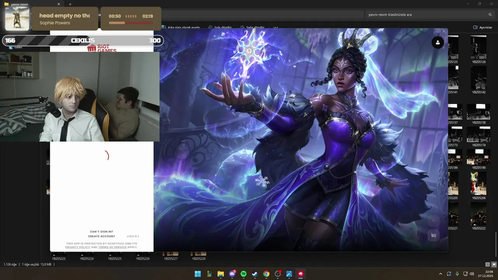Screen dimensions: 498x280
Task: Open OBS Studio from the taskbar
Action: pos(278,274)
